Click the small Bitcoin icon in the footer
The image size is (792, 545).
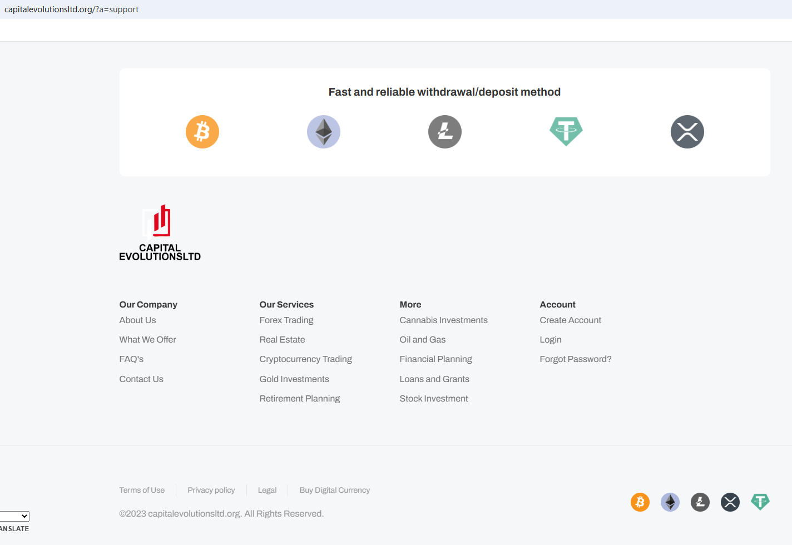click(640, 502)
